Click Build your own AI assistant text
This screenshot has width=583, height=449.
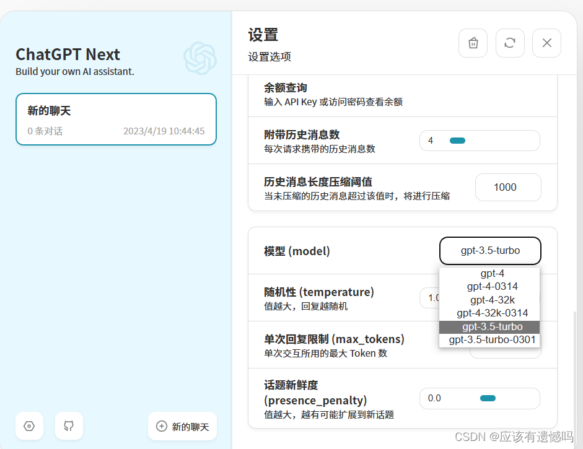(x=75, y=71)
